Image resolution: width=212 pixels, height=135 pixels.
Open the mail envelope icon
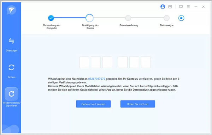click(x=170, y=7)
